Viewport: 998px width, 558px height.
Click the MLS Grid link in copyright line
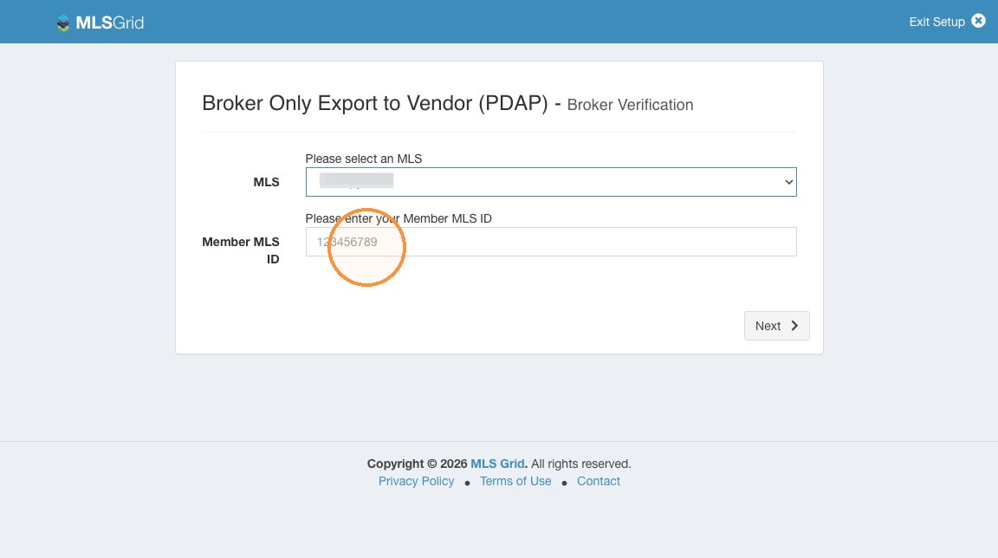pos(498,464)
